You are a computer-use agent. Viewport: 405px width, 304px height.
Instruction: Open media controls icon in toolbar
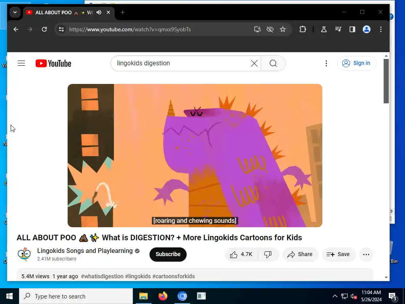tap(338, 29)
